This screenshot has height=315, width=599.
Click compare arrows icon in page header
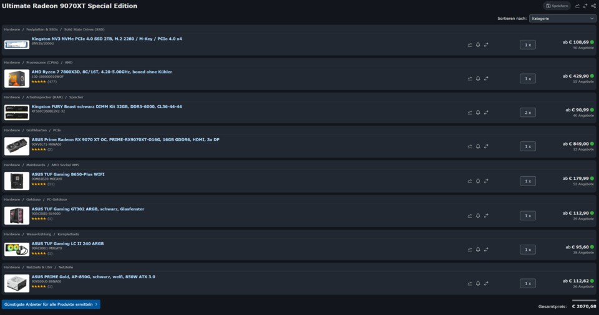point(585,6)
